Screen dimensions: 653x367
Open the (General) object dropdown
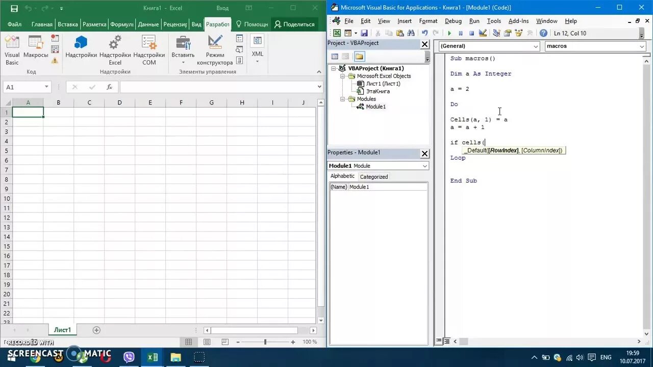pyautogui.click(x=536, y=46)
